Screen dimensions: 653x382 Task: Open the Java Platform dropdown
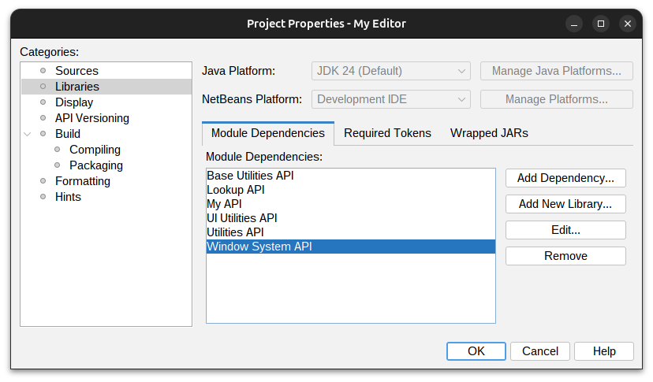[x=391, y=71]
